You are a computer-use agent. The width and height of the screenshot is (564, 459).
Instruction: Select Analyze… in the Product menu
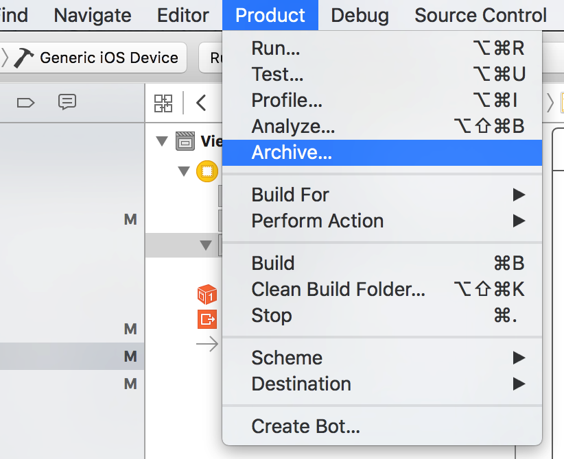293,126
